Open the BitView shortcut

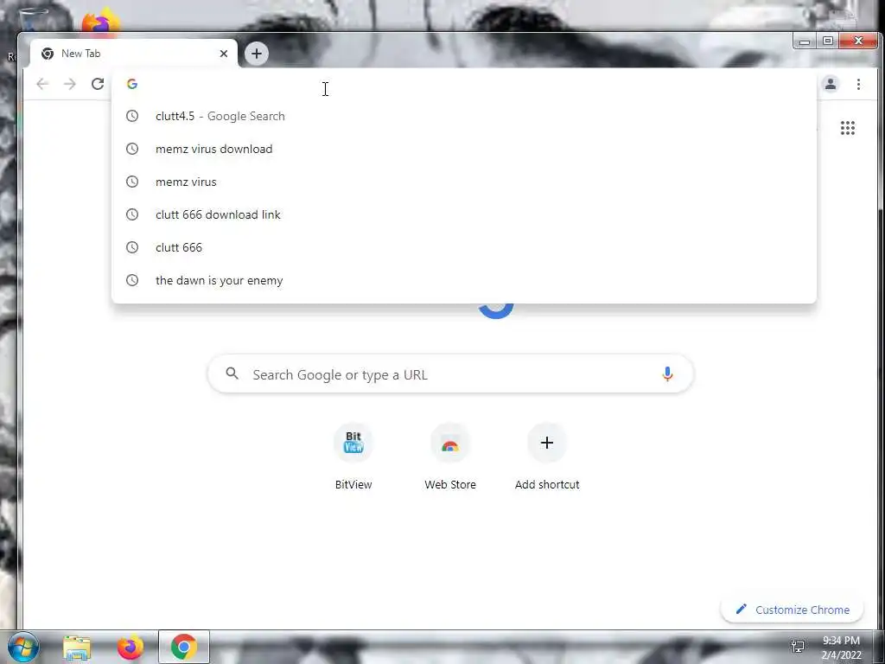[x=353, y=457]
